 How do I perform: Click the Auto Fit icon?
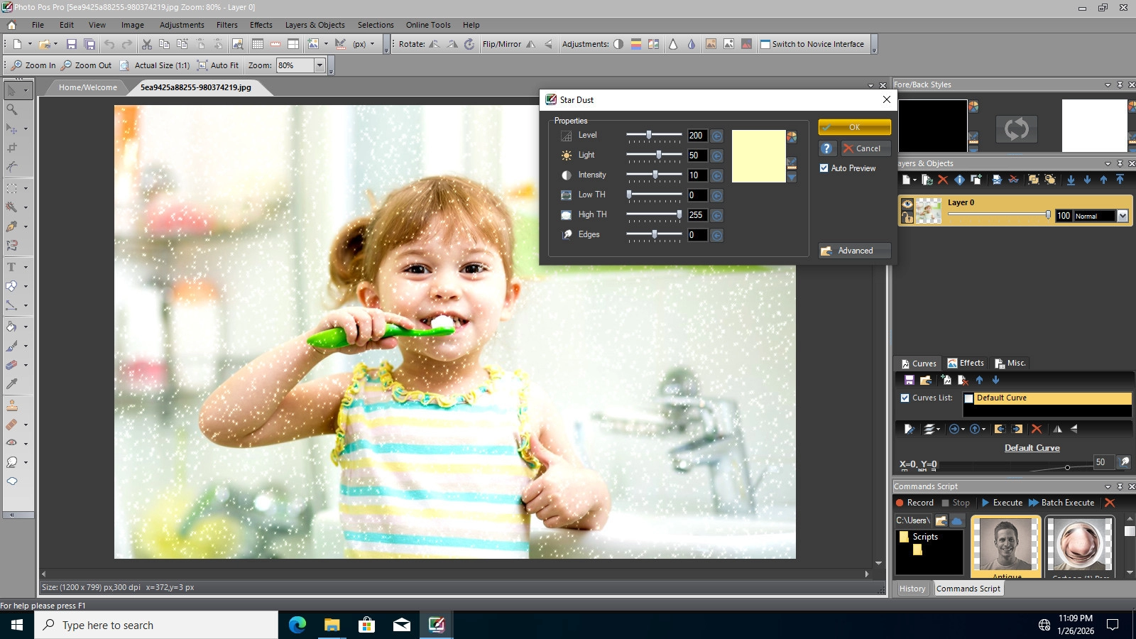click(202, 65)
